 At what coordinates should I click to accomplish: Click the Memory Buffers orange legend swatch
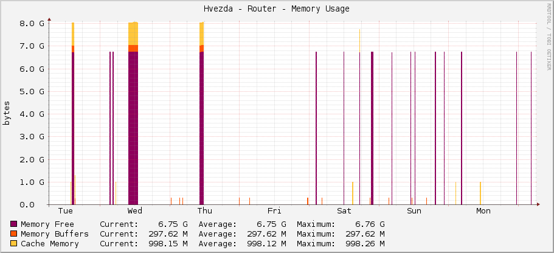pos(14,234)
